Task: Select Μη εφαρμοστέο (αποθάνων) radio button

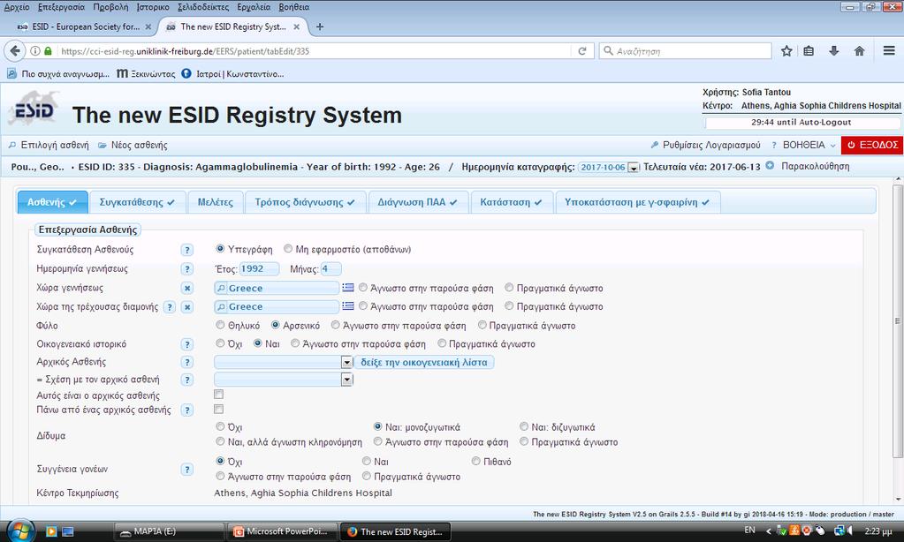Action: click(x=288, y=249)
